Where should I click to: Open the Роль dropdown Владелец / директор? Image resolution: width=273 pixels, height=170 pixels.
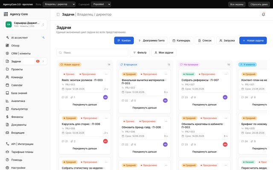(59, 4)
